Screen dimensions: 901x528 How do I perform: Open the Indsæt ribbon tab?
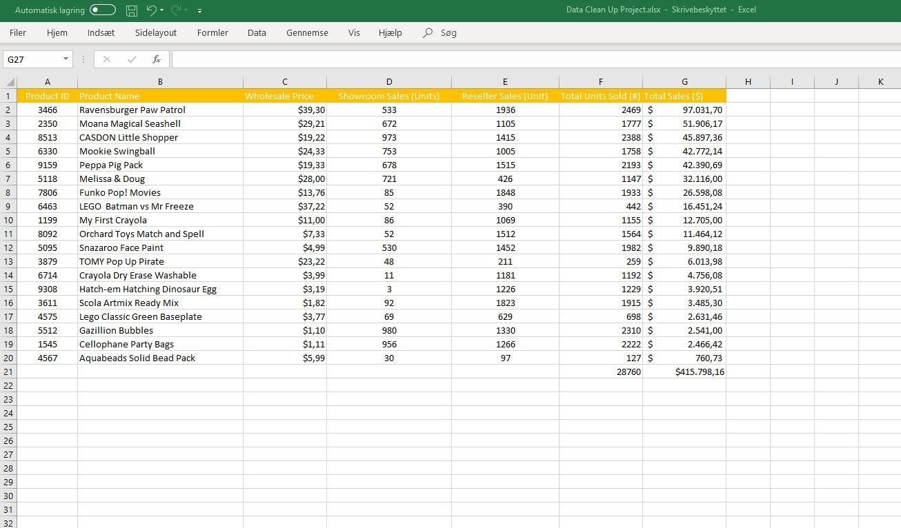101,32
